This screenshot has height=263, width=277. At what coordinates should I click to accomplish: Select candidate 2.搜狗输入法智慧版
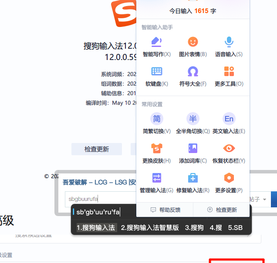coord(150,227)
